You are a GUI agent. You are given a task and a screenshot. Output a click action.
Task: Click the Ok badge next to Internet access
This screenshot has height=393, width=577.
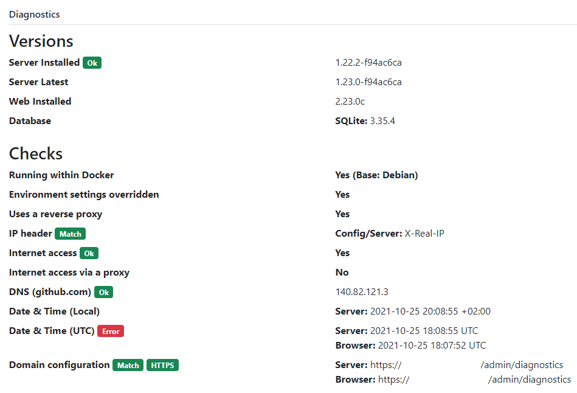pos(89,252)
